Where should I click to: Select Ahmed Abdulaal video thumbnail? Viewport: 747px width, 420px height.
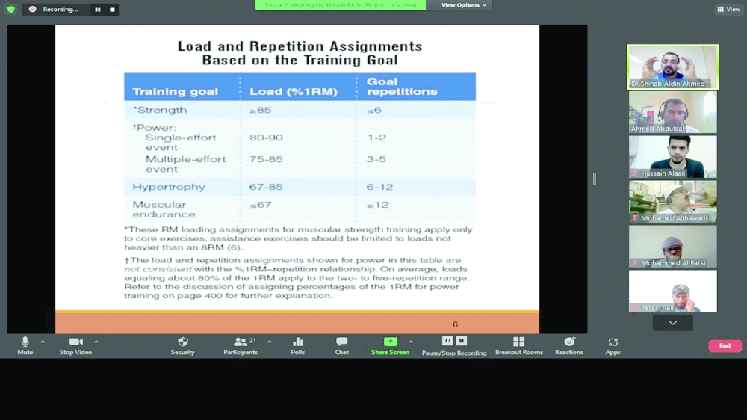click(673, 112)
